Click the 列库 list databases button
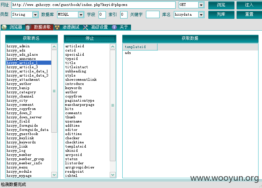Screen dimensions: 262x188 click(221, 15)
